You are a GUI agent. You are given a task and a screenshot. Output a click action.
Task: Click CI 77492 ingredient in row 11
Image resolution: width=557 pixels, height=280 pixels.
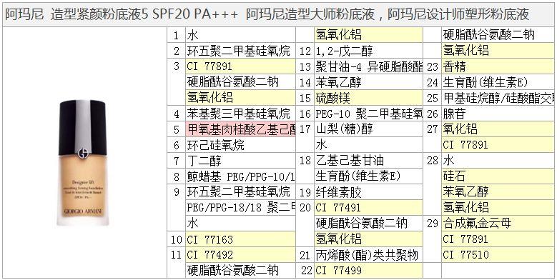[240, 255]
